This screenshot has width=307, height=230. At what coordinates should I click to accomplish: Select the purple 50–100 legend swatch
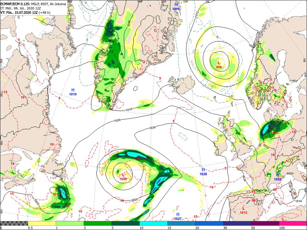[x=265, y=223]
